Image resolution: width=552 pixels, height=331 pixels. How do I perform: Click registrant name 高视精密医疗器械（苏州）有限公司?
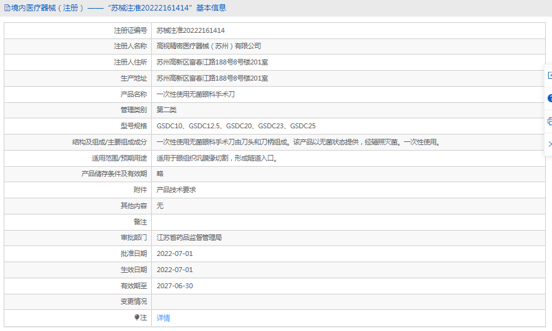[x=209, y=46]
